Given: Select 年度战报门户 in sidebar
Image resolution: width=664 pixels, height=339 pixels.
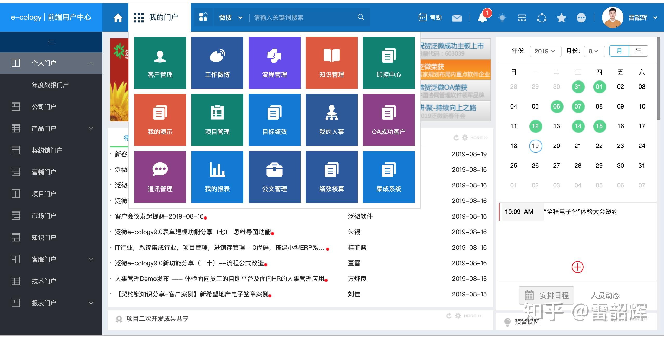Looking at the screenshot, I should tap(50, 85).
